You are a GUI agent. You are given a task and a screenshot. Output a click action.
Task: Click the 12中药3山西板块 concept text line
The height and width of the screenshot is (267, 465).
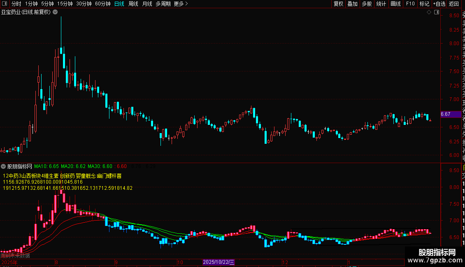(62, 176)
